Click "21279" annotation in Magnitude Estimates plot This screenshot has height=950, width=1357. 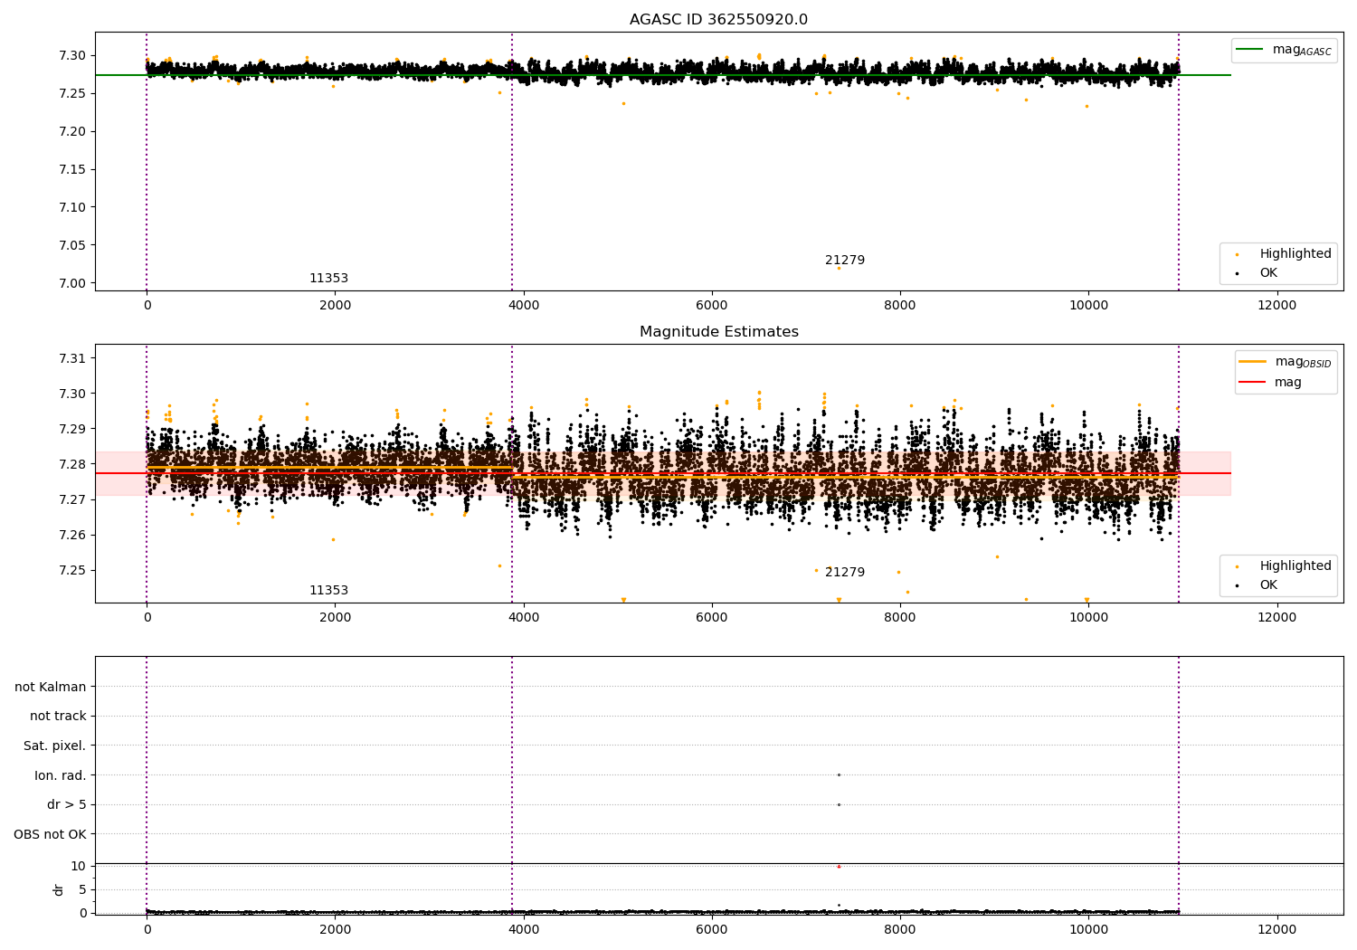(845, 573)
